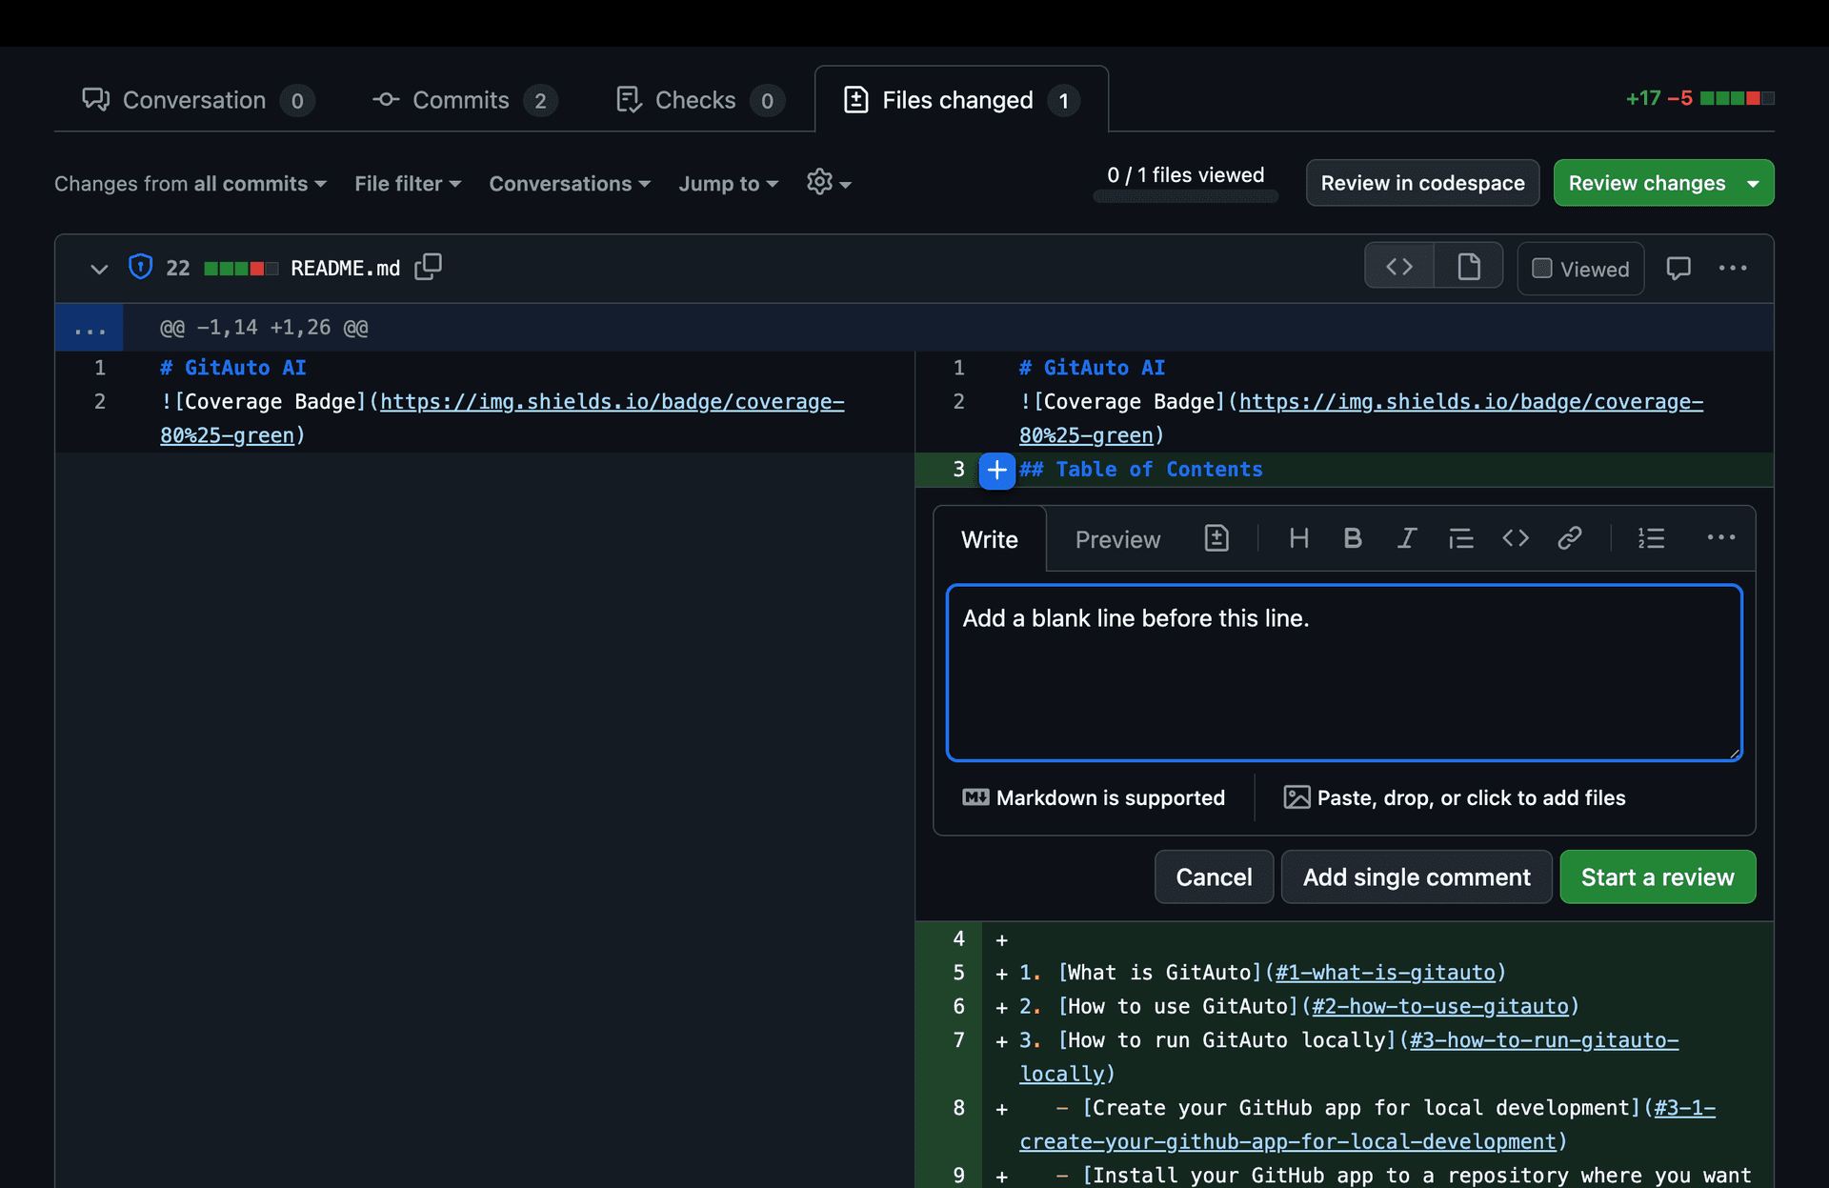
Task: Open the Jump to dropdown
Action: [x=727, y=184]
